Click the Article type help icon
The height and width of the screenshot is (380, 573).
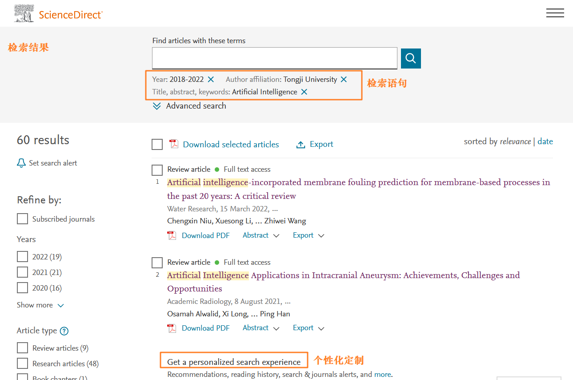[64, 331]
